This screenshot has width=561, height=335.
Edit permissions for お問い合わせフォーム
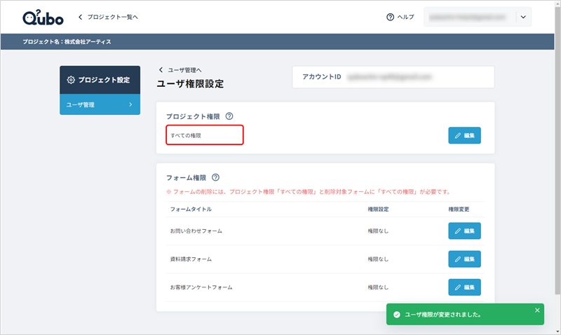click(464, 231)
